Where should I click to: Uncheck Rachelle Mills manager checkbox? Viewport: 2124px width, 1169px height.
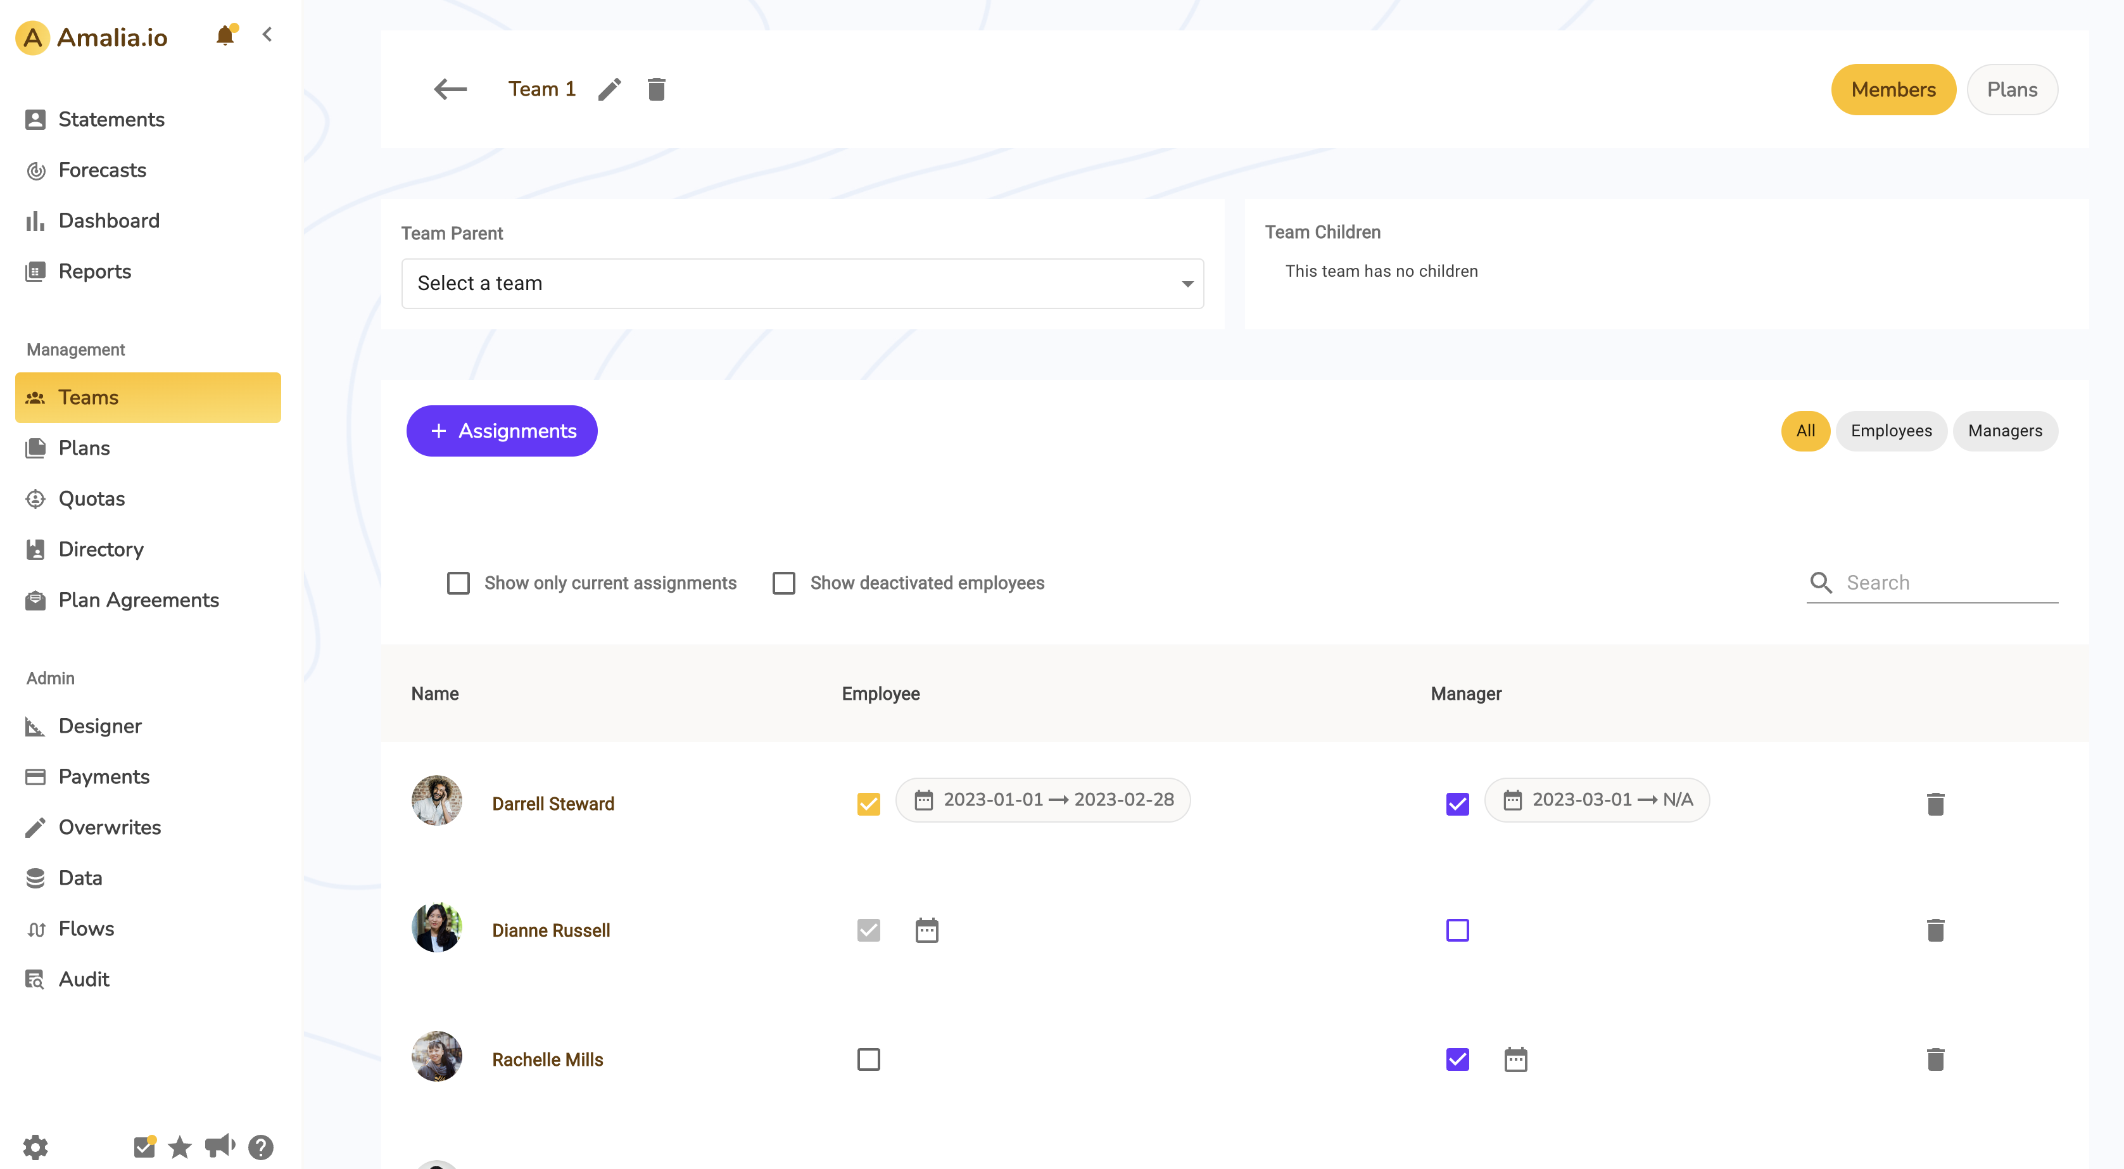1457,1059
